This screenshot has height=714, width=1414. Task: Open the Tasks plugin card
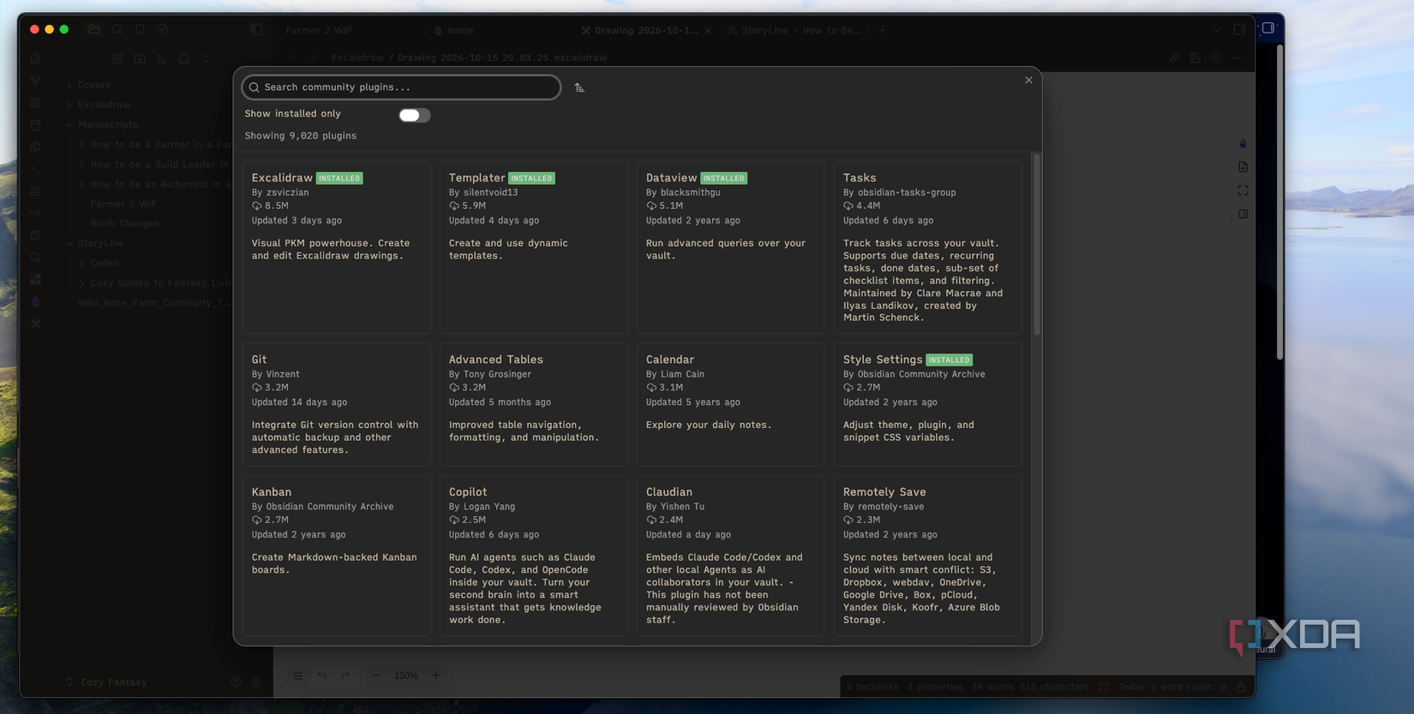coord(927,247)
